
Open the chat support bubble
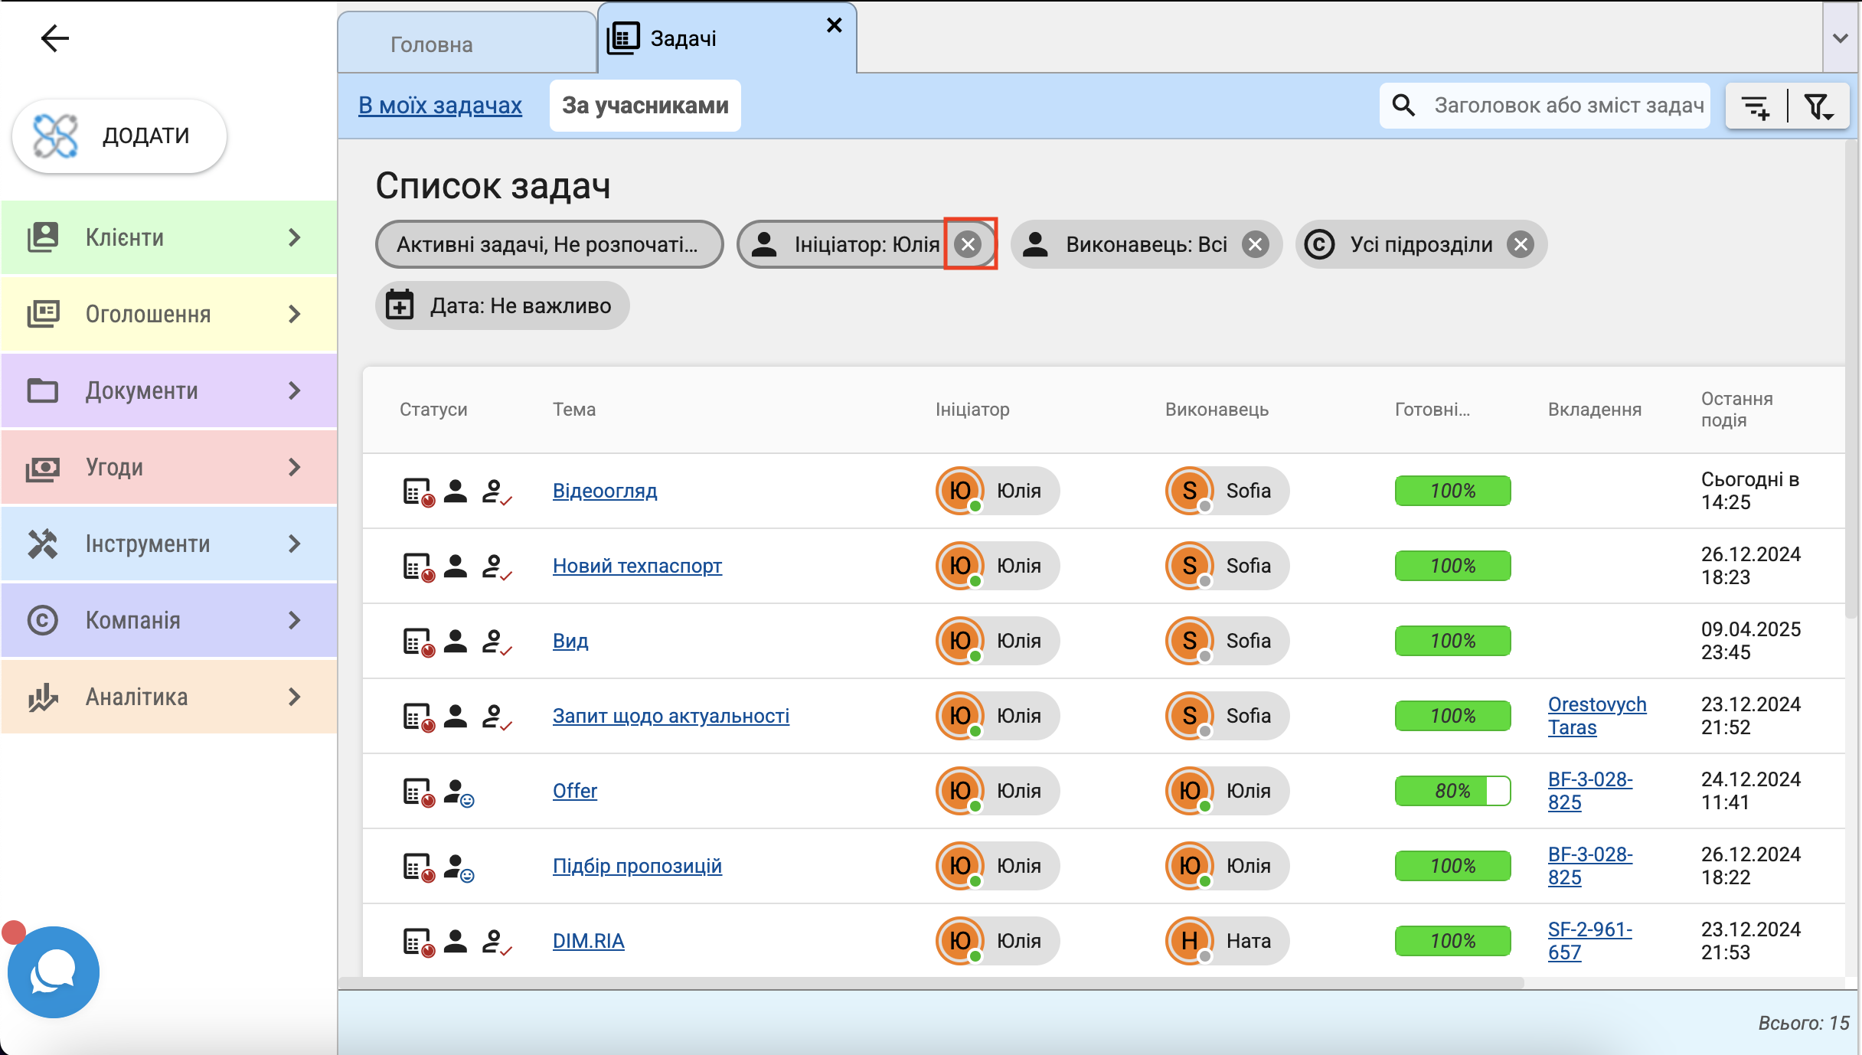(x=54, y=972)
